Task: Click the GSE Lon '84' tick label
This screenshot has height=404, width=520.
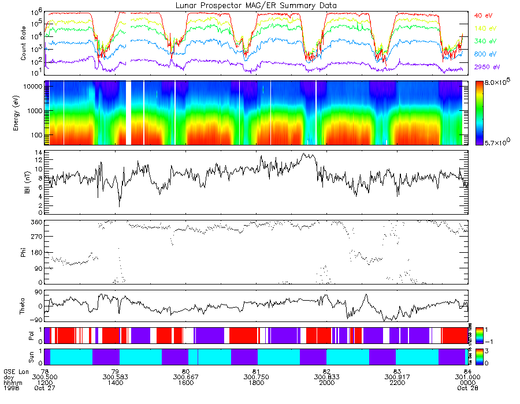Action: pos(467,372)
